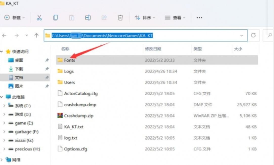The width and height of the screenshot is (274, 165).
Task: Select 文档 in quick access sidebar
Action: pos(19,77)
